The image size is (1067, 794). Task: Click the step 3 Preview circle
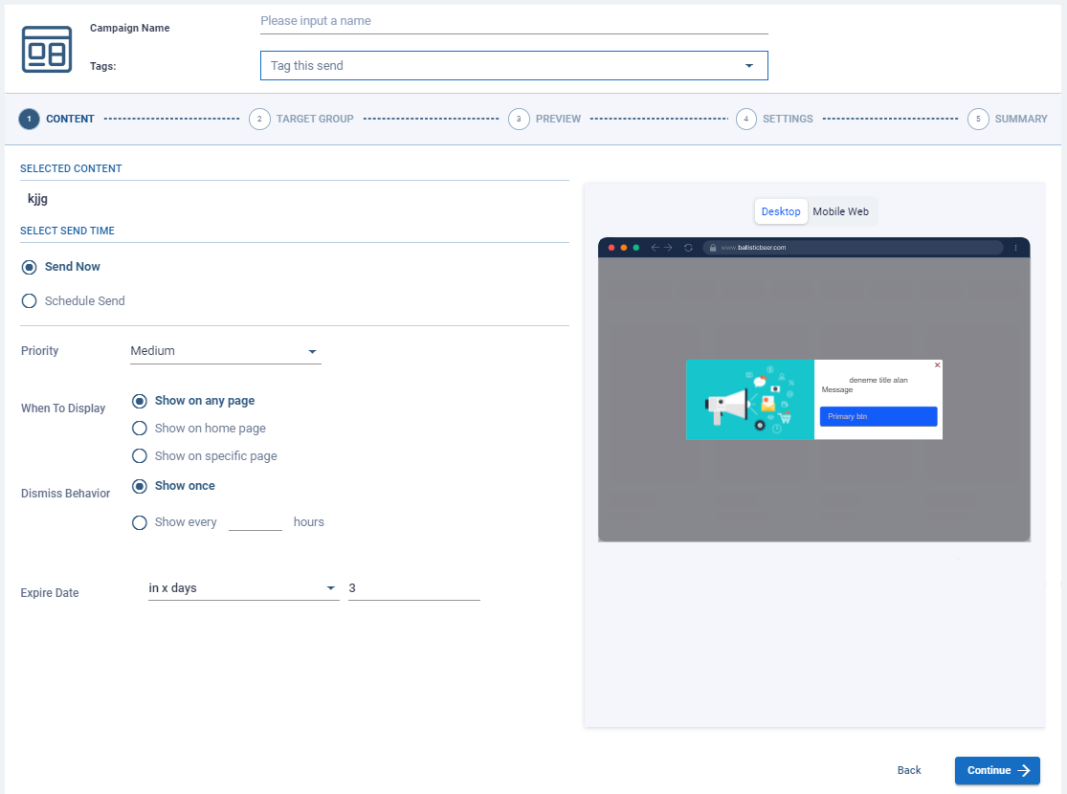(x=519, y=119)
